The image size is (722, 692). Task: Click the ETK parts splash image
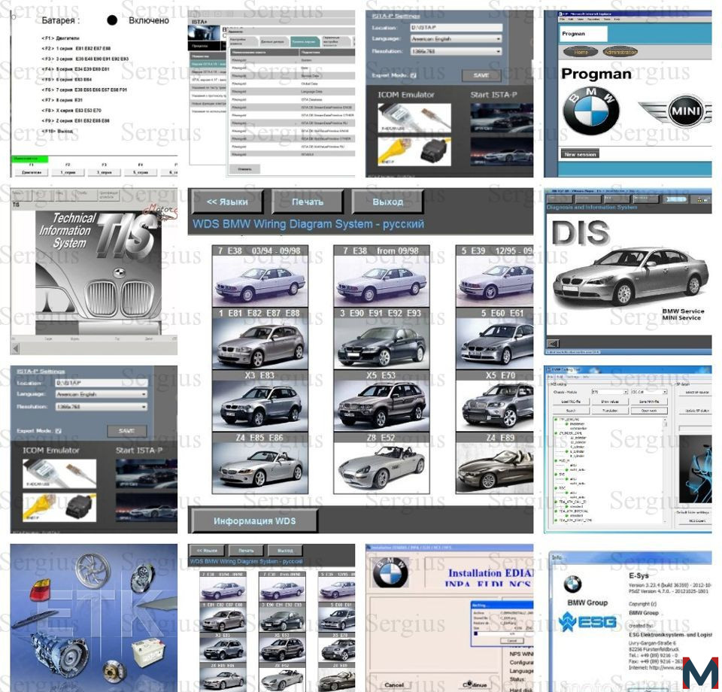point(93,618)
